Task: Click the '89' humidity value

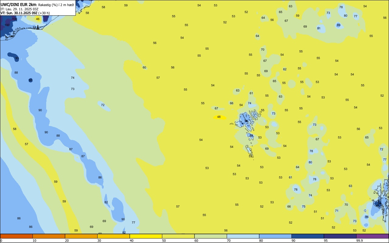Action: (339, 25)
